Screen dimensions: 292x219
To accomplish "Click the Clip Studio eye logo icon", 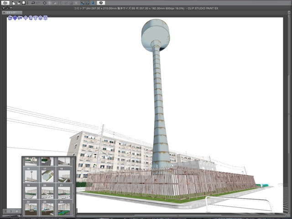I will click(x=5, y=3).
